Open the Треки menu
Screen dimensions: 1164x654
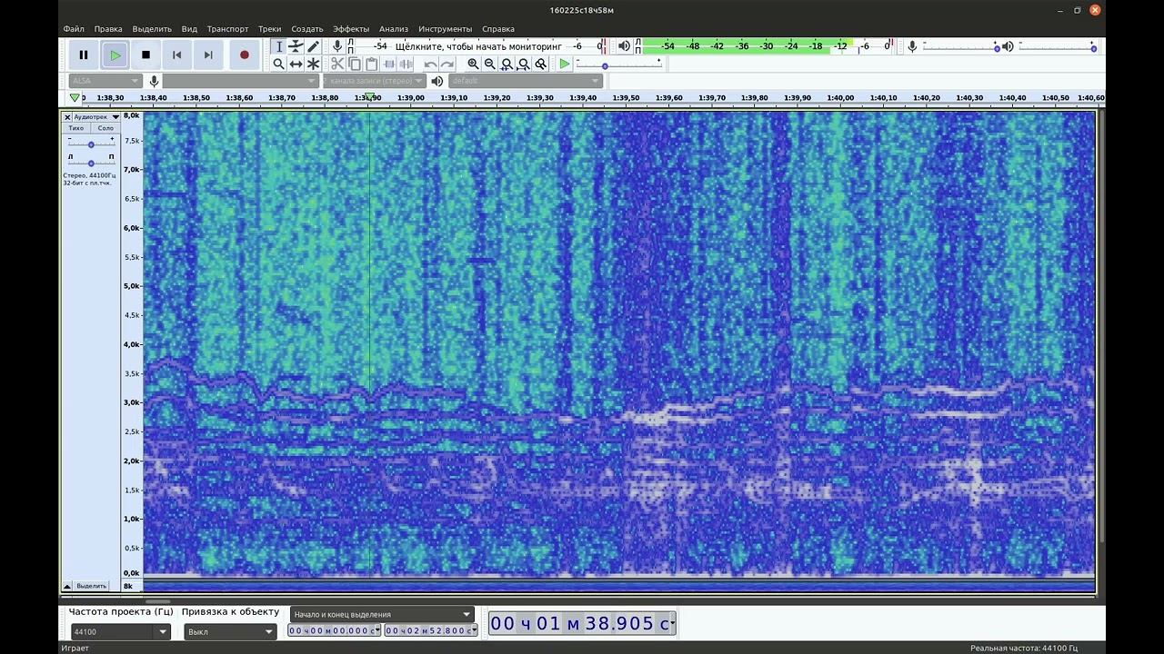tap(269, 29)
